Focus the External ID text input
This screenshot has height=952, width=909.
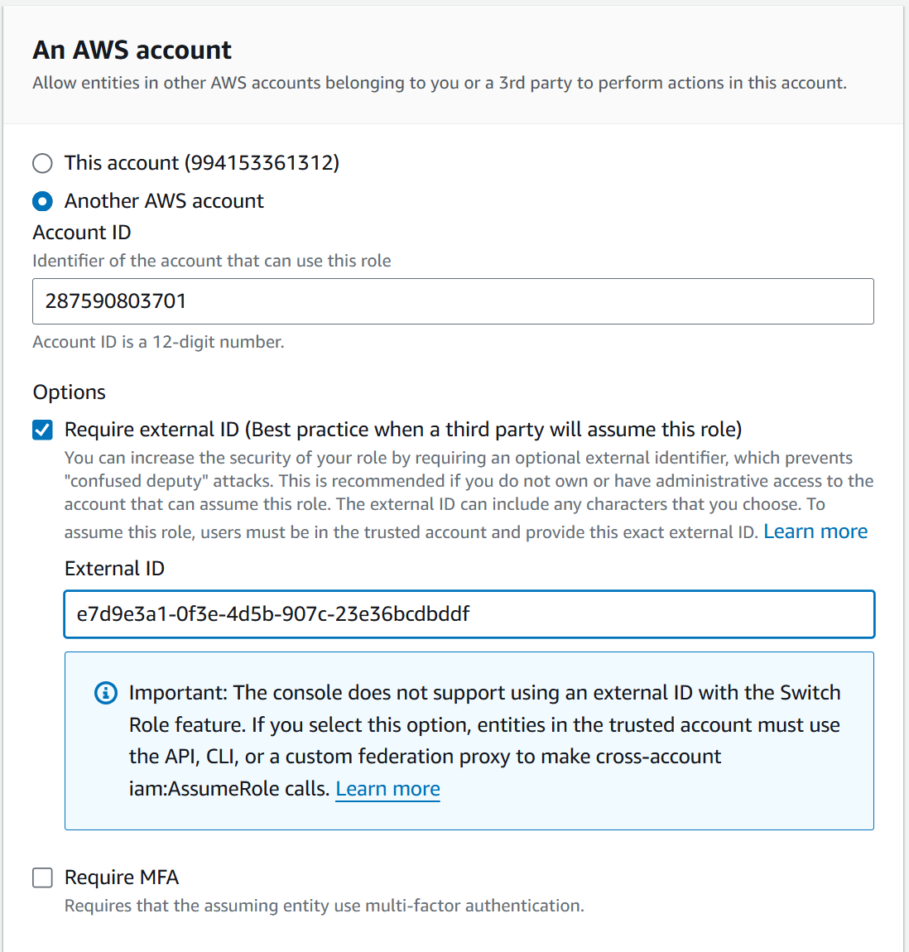469,614
